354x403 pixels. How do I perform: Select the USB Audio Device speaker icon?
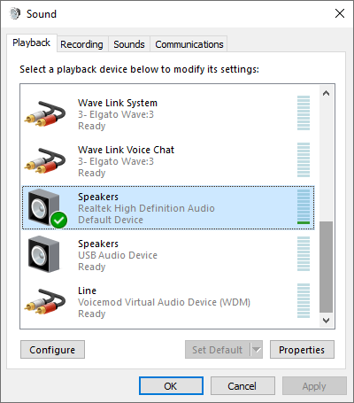click(x=43, y=254)
